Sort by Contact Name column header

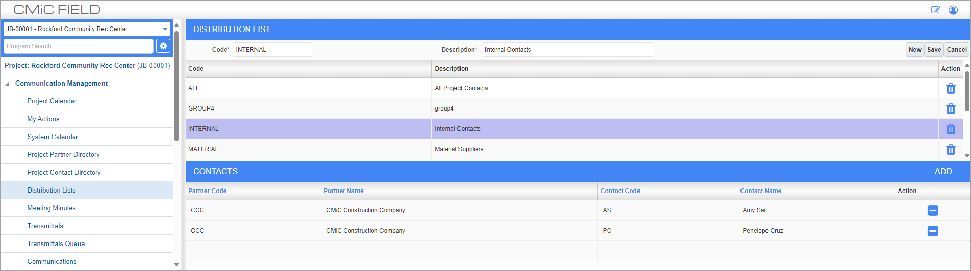tap(760, 191)
